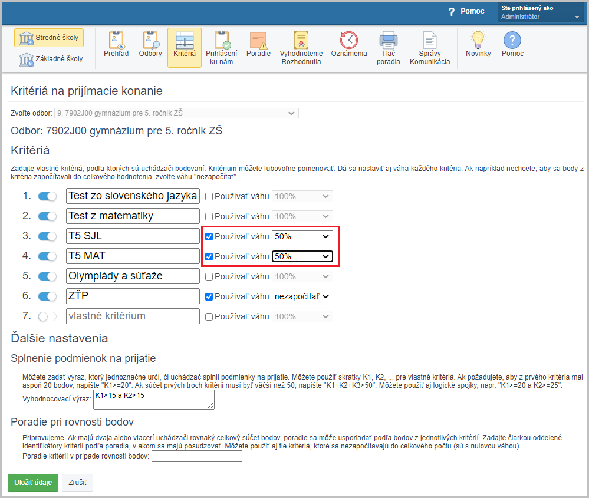Check Používať váhu for Olympiády a súťaže
This screenshot has height=498, width=589.
pyautogui.click(x=209, y=276)
